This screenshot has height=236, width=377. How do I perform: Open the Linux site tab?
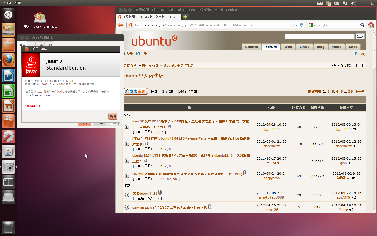click(x=304, y=47)
